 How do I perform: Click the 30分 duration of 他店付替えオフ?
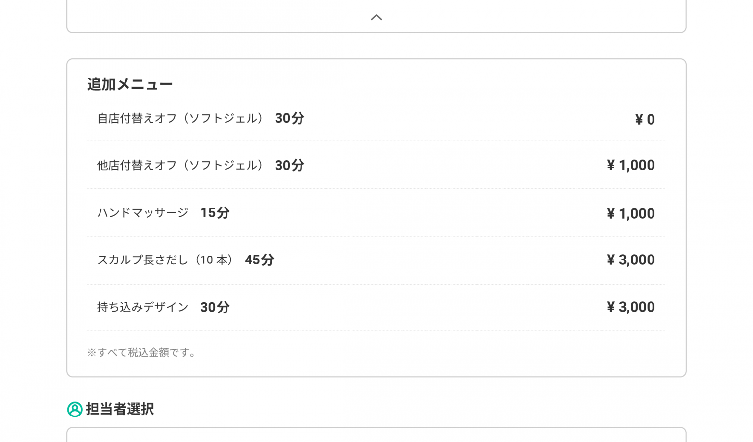(289, 165)
